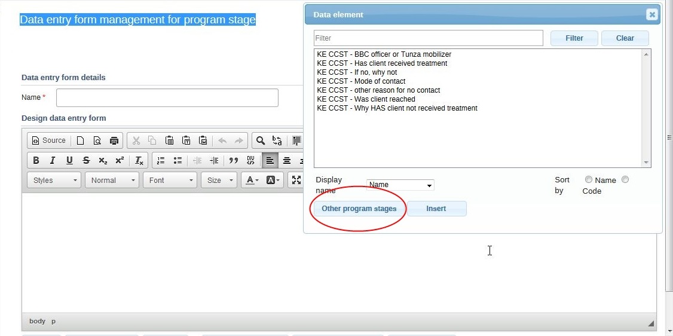Click the Other program stages button
Screen dimensions: 673x336
coord(359,209)
